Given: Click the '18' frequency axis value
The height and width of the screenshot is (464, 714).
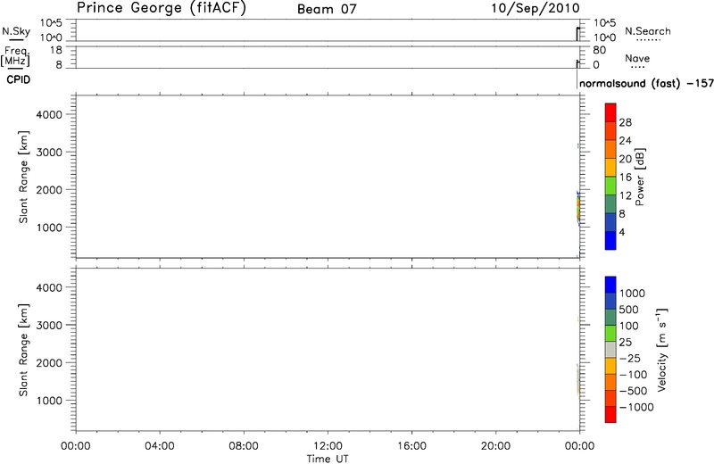Looking at the screenshot, I should point(56,50).
